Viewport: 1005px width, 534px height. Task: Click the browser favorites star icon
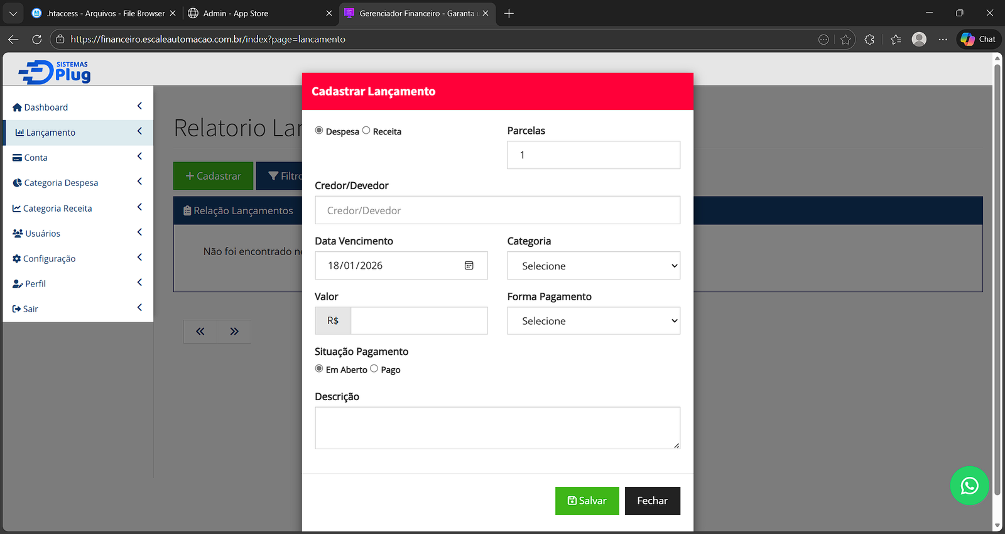(x=845, y=40)
